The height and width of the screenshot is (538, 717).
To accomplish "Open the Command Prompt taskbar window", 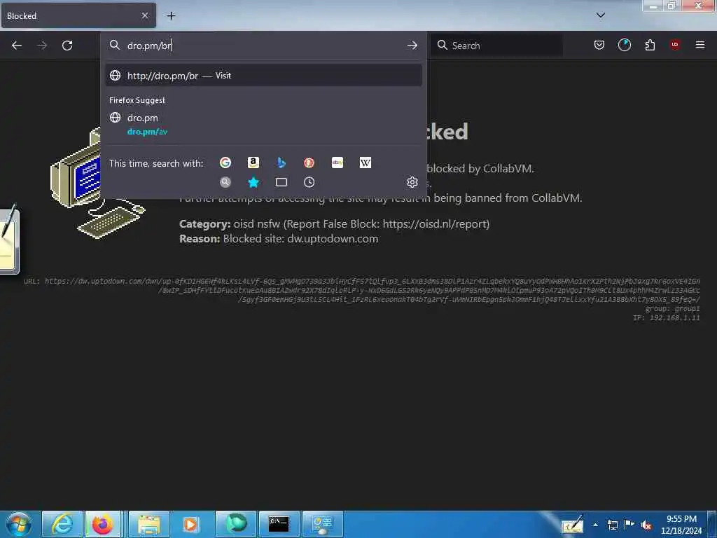I will coord(279,524).
